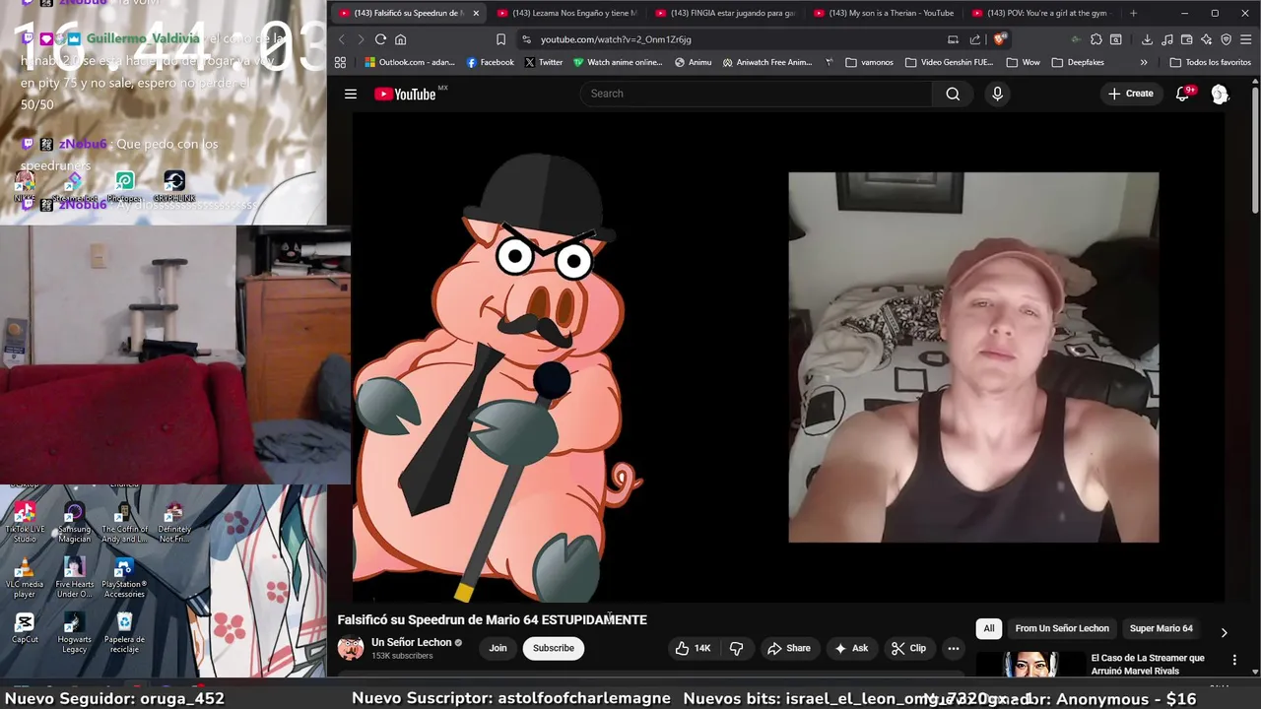Open options menu for El Caso de la Streamer video
Viewport: 1261px width, 709px height.
tap(1234, 660)
